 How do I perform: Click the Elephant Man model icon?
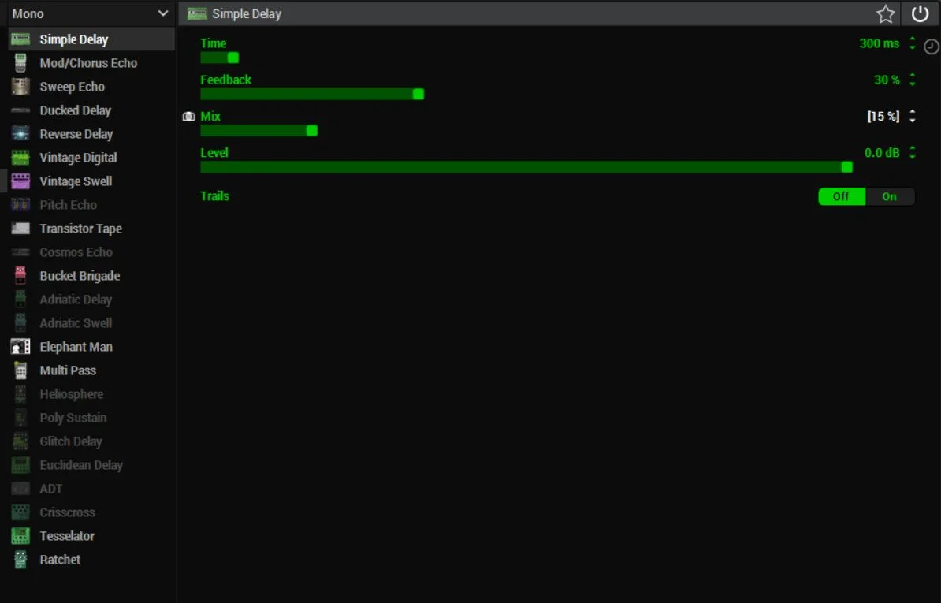[x=20, y=346]
